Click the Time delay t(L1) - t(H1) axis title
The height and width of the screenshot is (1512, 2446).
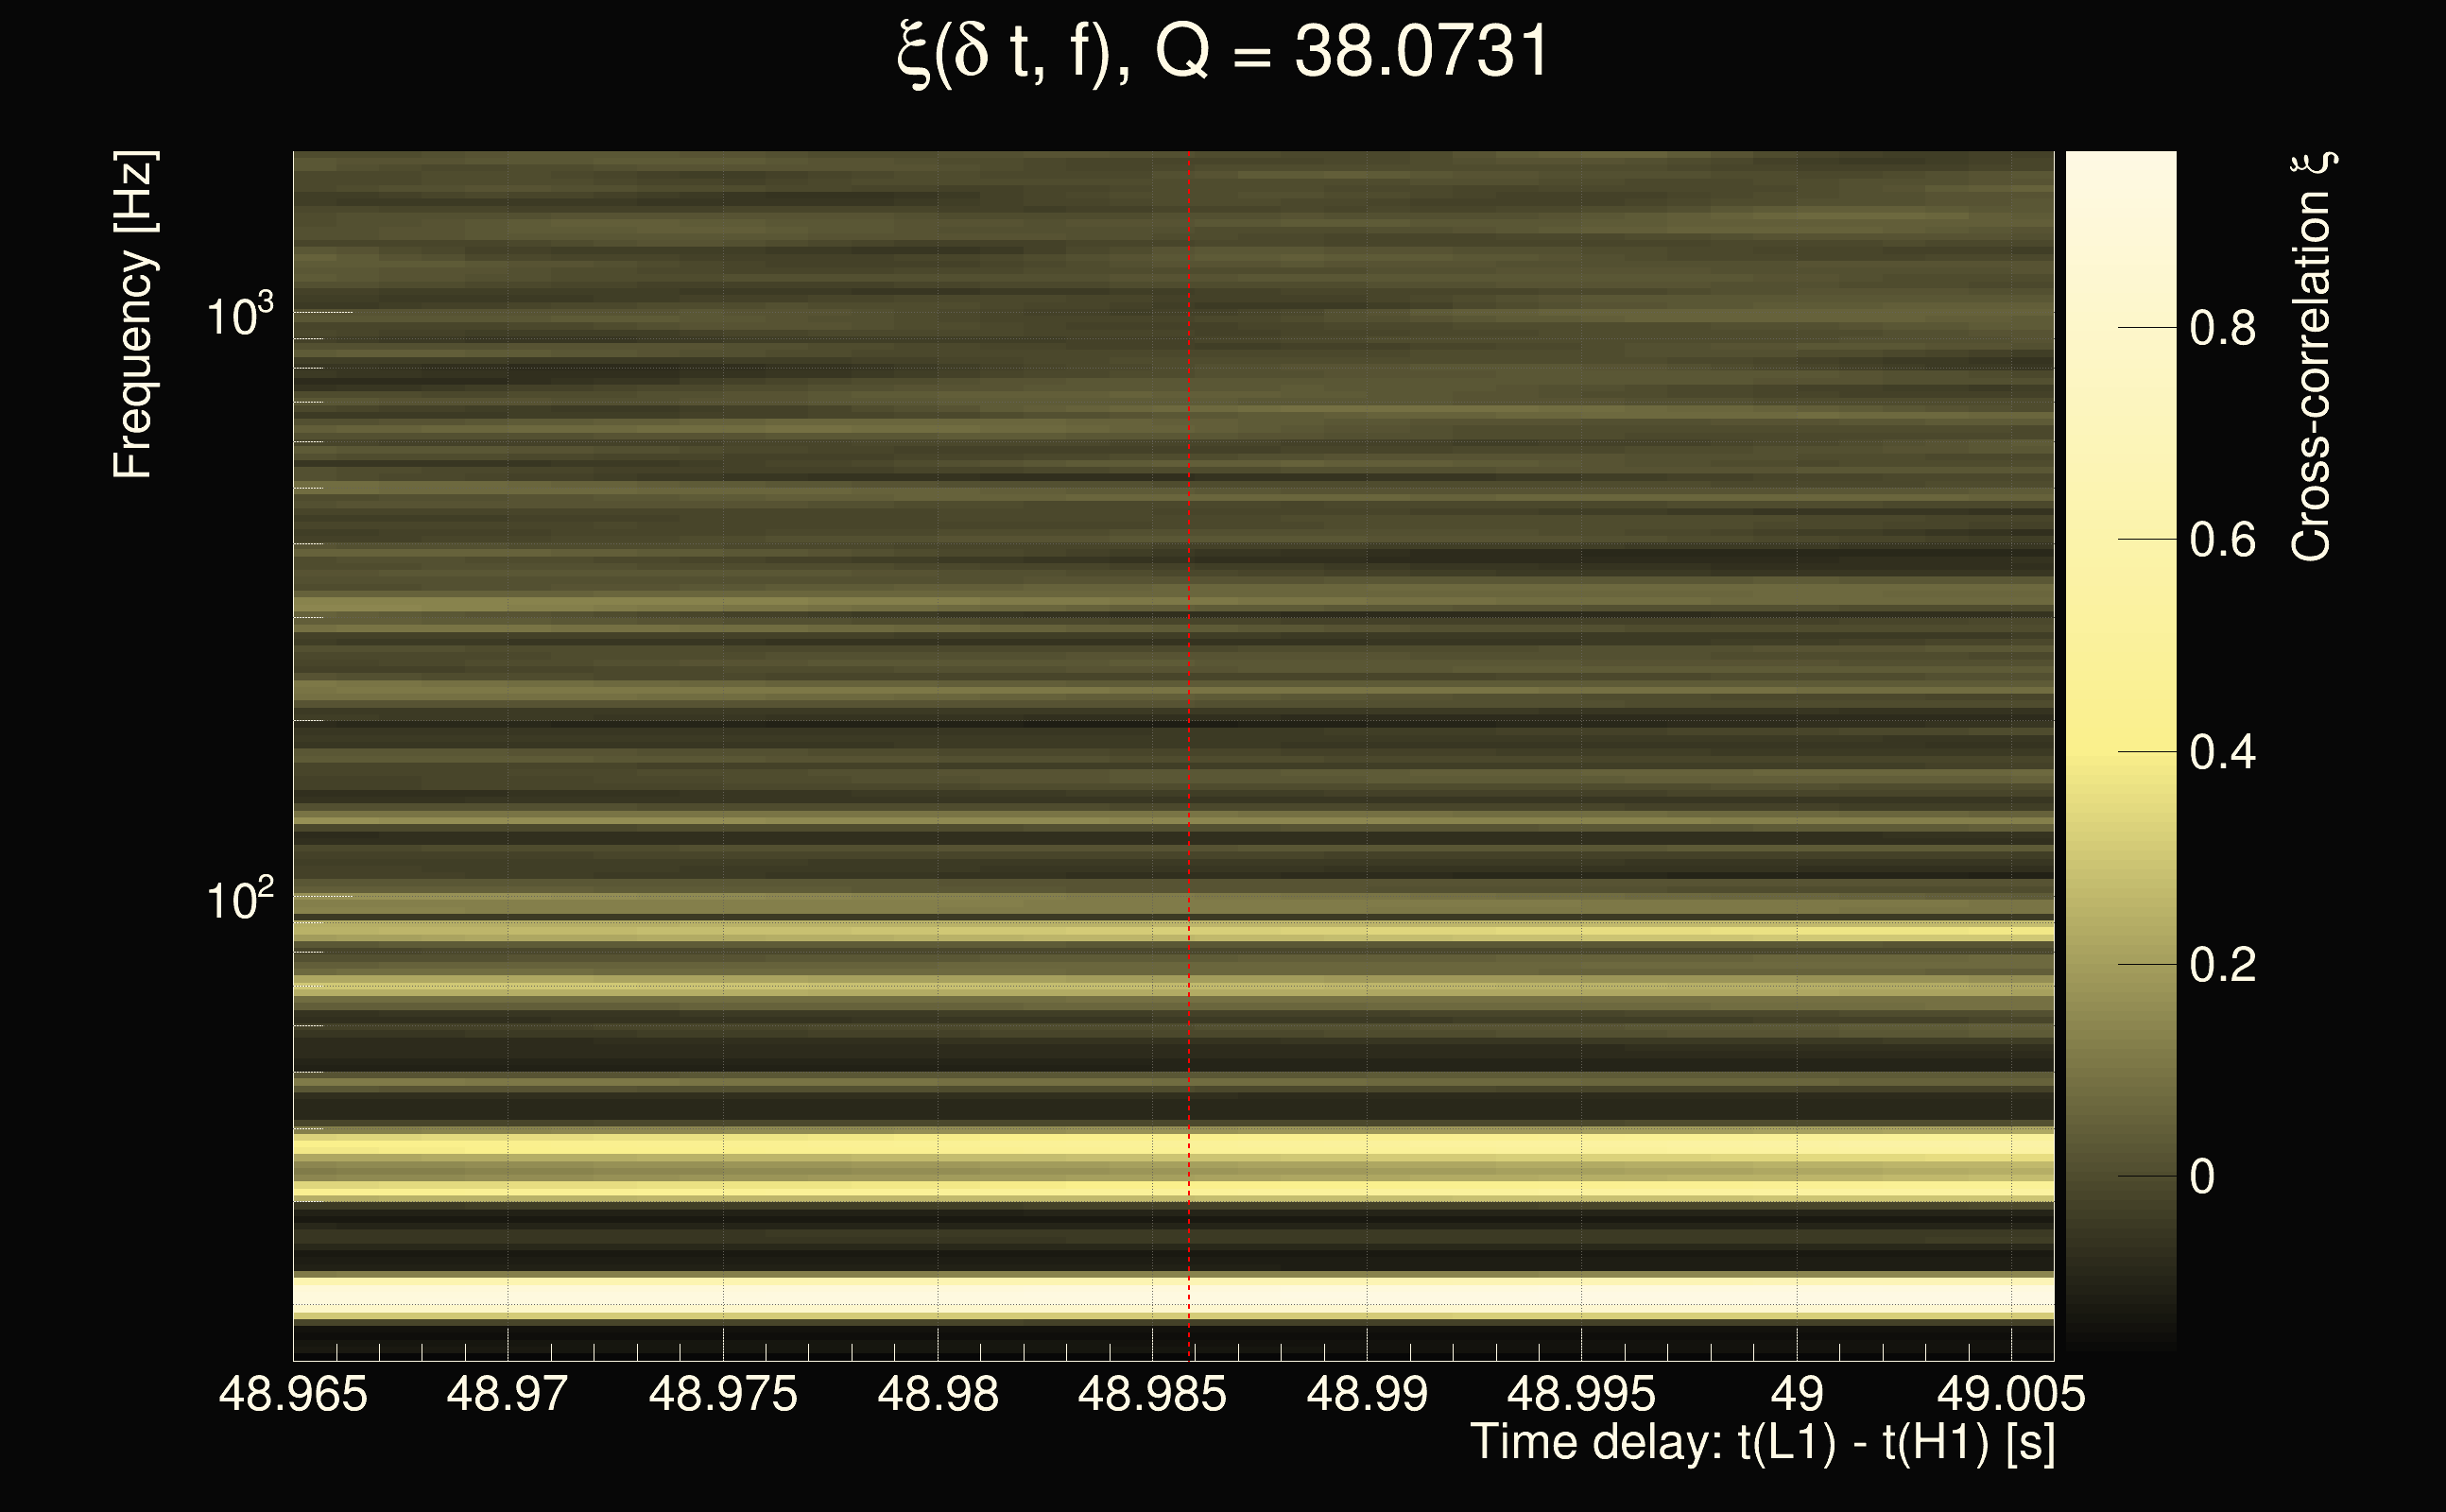(x=1762, y=1442)
